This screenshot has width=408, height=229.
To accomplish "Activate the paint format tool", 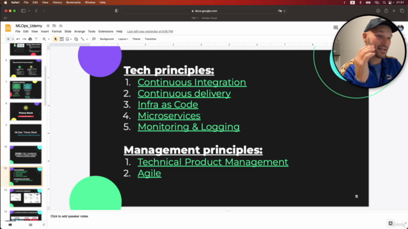I will click(36, 39).
